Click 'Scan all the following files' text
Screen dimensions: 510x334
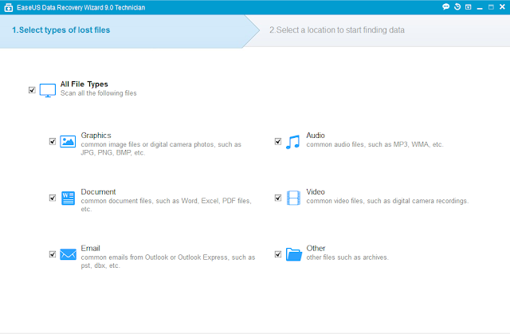tap(99, 93)
